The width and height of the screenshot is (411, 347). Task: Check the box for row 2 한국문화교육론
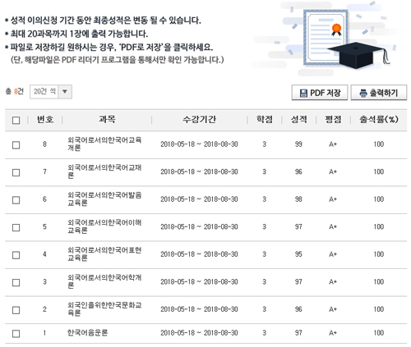16,310
